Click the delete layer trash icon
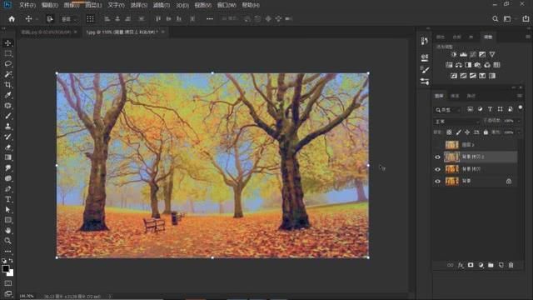This screenshot has height=300, width=533. (511, 265)
